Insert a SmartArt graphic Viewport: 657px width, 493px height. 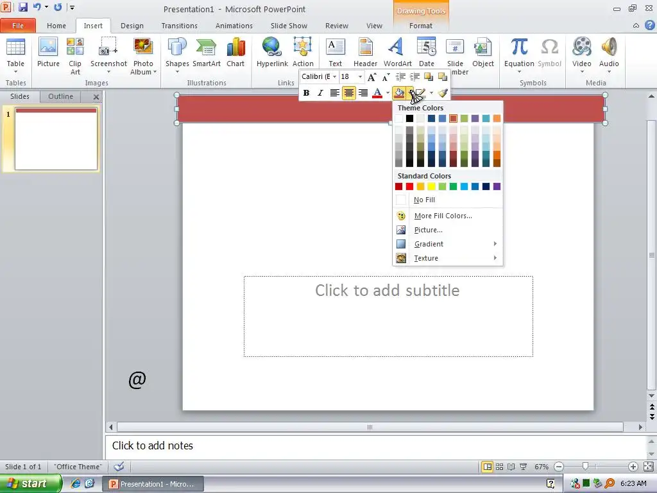coord(207,53)
